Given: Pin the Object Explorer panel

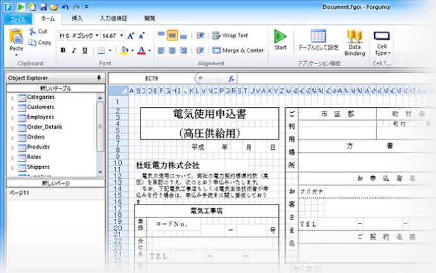Looking at the screenshot, I should (99, 78).
